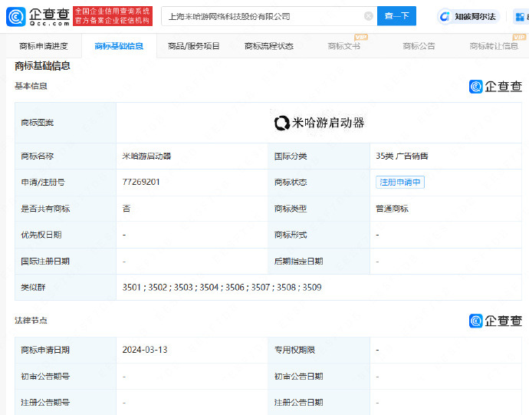Screen dimensions: 529x415
Task: Go to the 商标文书 tab
Action: click(x=343, y=46)
